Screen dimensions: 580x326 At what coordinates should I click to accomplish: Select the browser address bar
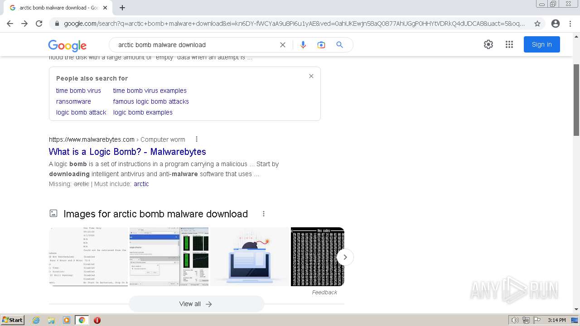295,24
